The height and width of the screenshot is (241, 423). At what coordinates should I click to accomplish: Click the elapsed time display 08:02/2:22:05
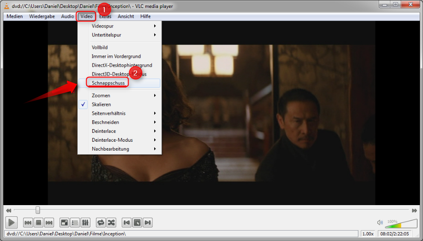pyautogui.click(x=394, y=234)
